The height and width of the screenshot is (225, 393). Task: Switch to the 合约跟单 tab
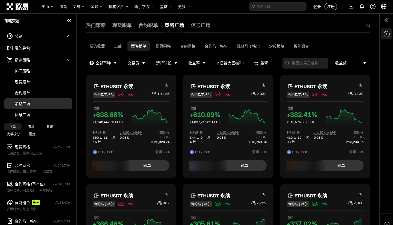(x=148, y=25)
